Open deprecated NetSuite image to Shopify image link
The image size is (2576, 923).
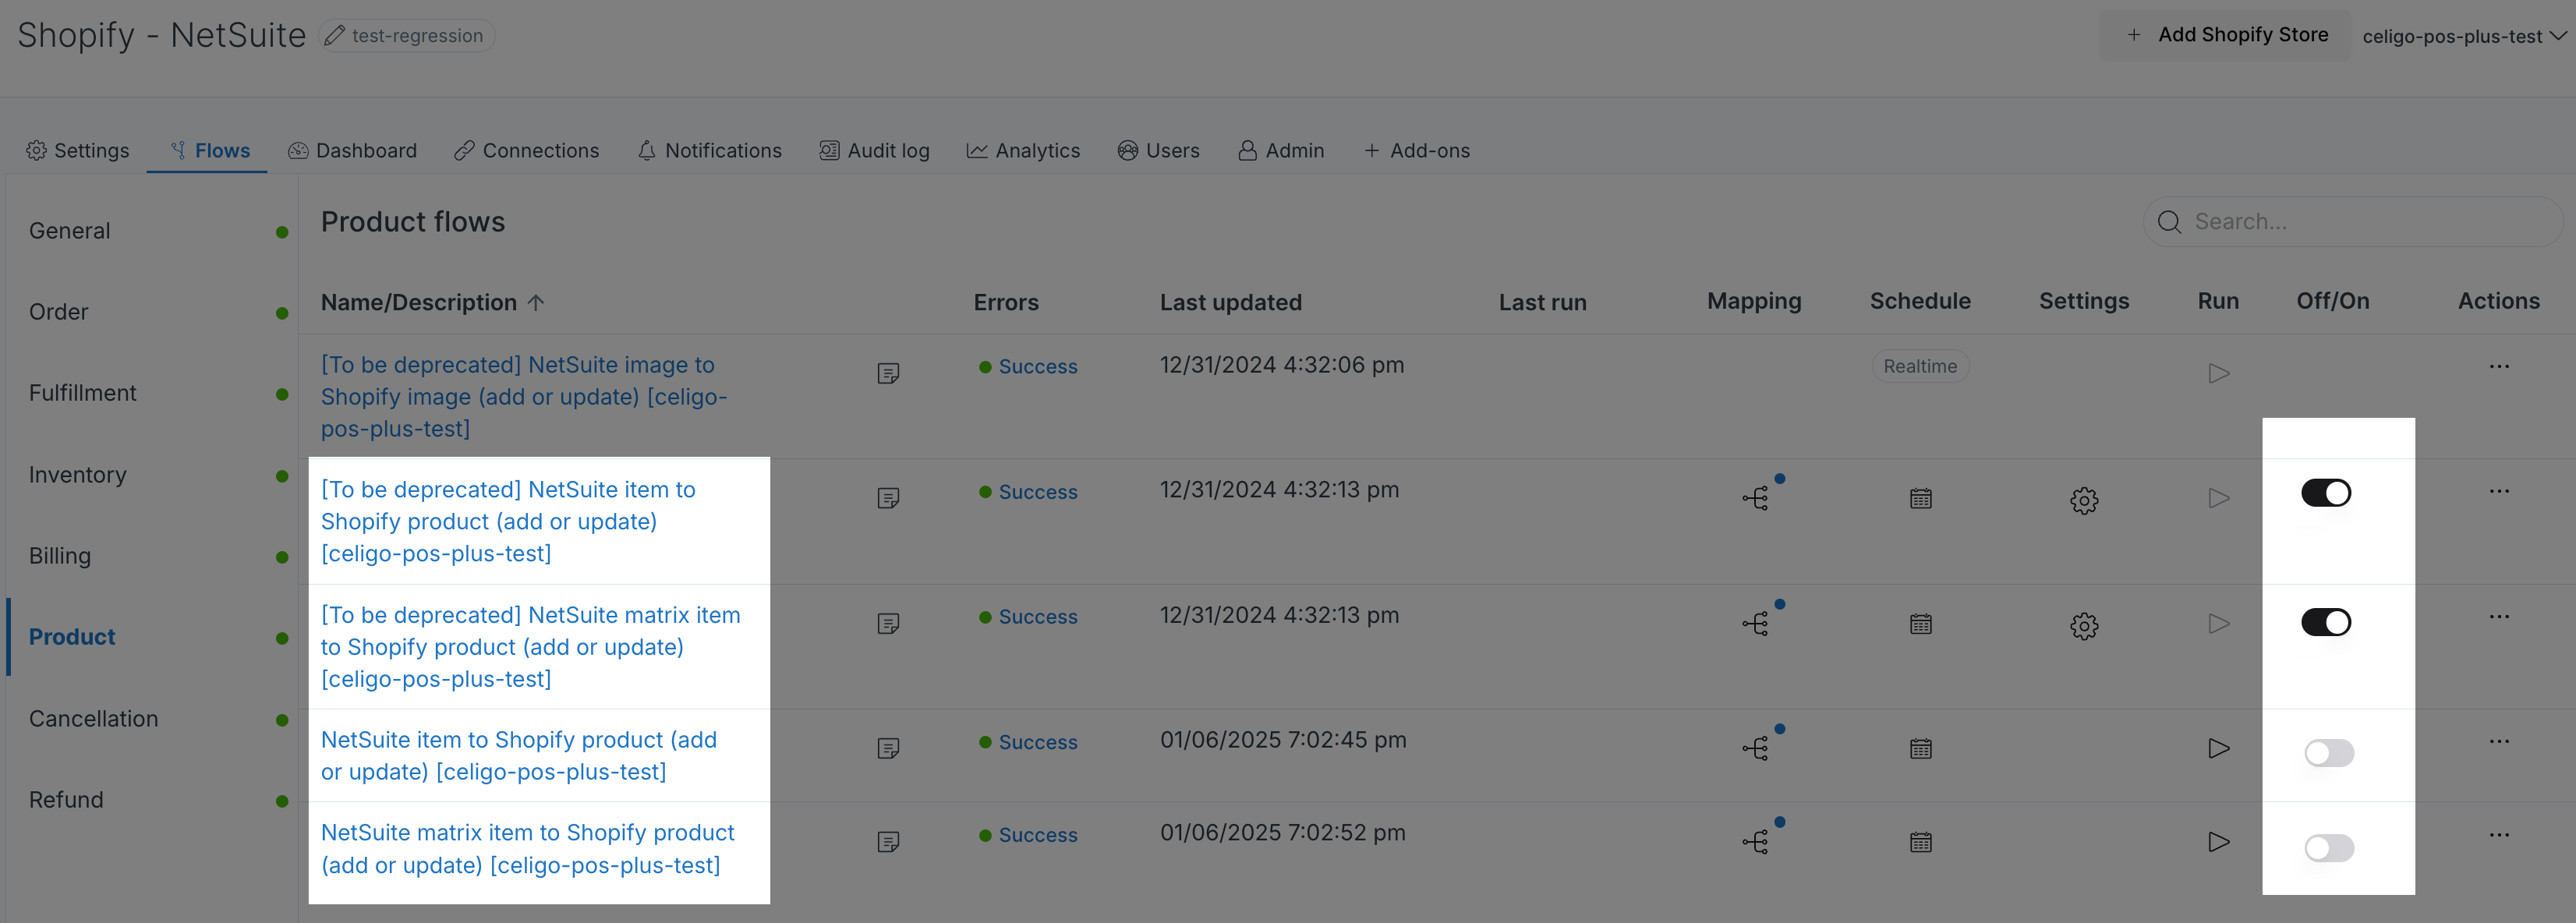click(x=524, y=397)
